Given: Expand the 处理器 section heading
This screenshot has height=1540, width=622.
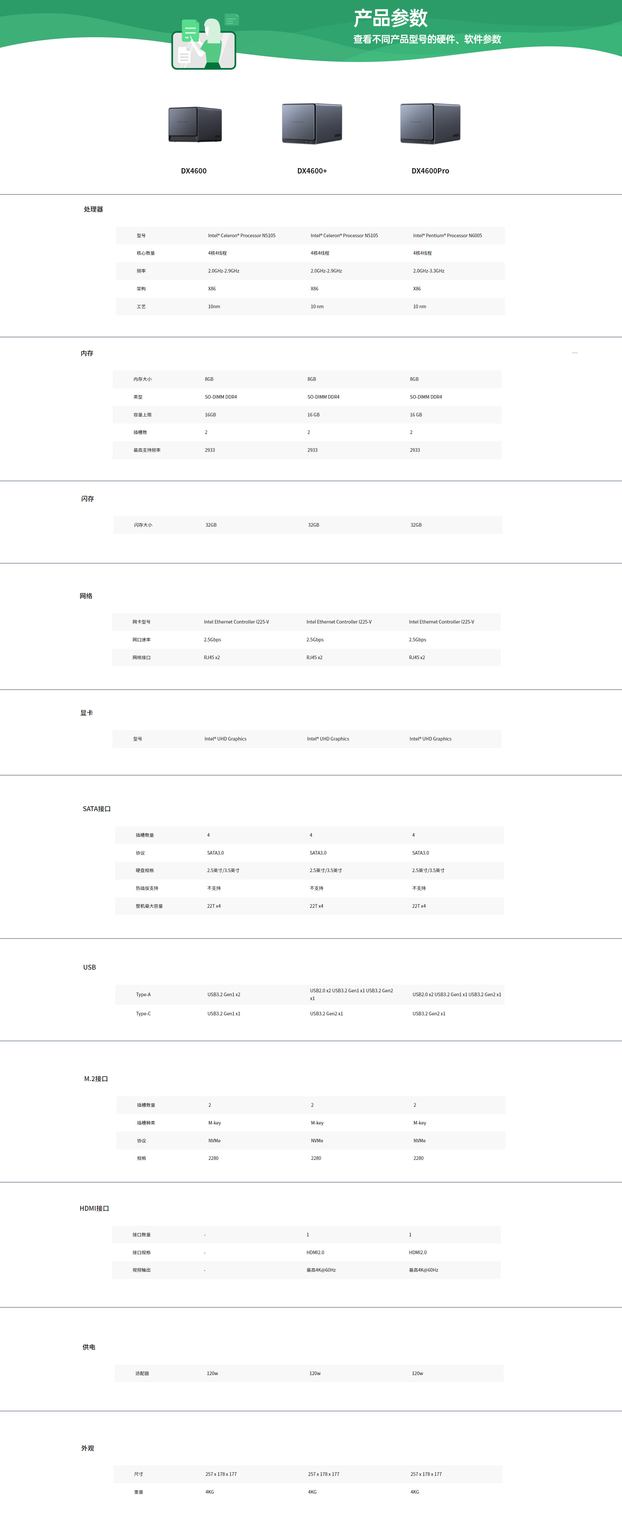Looking at the screenshot, I should [x=93, y=209].
